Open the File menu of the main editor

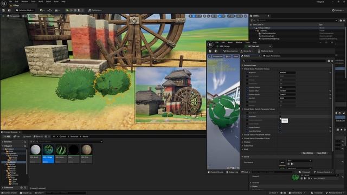click(10, 2)
